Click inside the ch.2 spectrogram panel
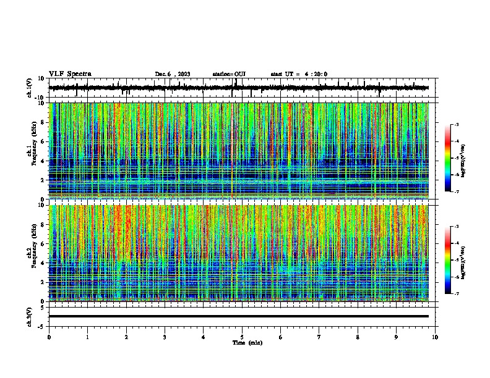Viewport: 490px width, 378px height. pos(239,253)
